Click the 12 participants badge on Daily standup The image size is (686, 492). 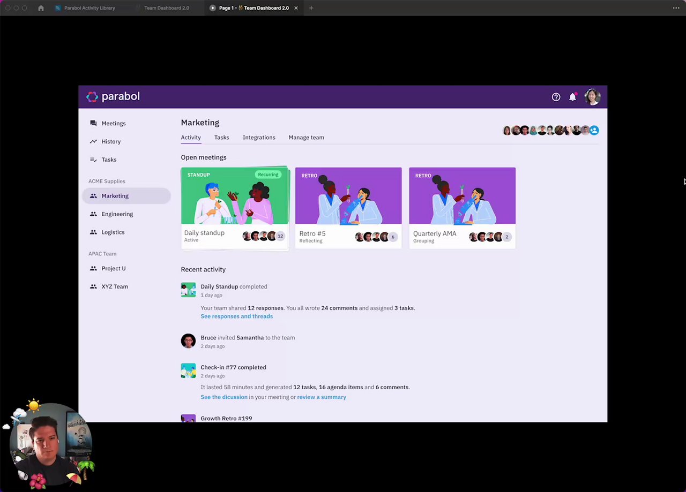280,236
